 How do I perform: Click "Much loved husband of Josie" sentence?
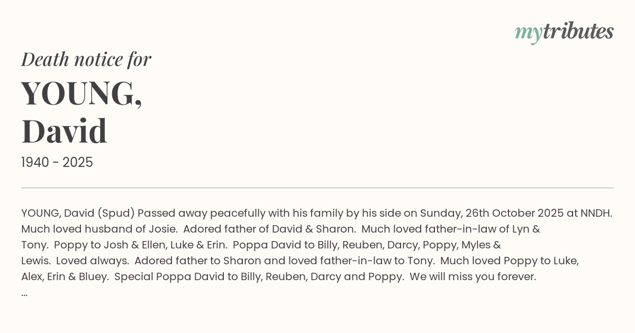tap(99, 229)
